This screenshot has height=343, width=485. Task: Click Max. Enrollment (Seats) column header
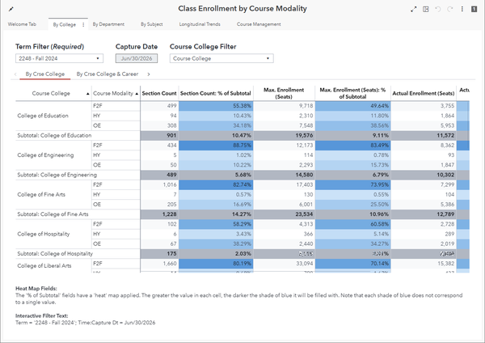(x=284, y=93)
